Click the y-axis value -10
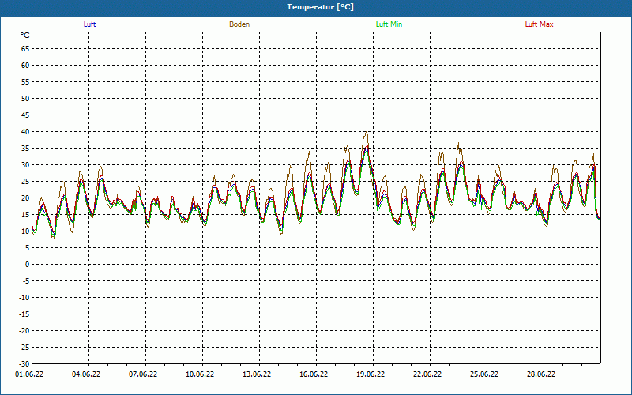The width and height of the screenshot is (632, 395). click(25, 298)
